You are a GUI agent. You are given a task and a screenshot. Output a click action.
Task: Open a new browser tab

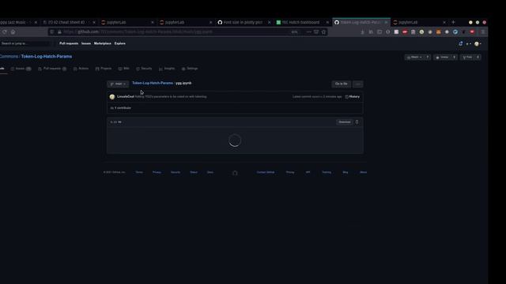point(453,22)
